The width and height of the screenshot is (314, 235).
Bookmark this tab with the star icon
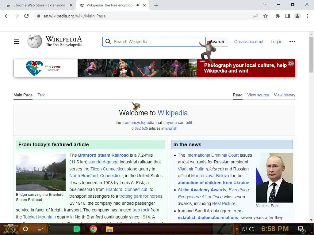(x=266, y=16)
